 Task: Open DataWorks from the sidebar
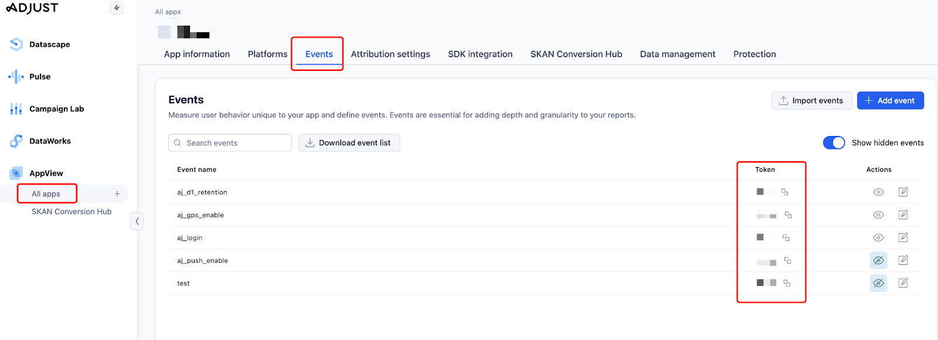click(x=50, y=141)
